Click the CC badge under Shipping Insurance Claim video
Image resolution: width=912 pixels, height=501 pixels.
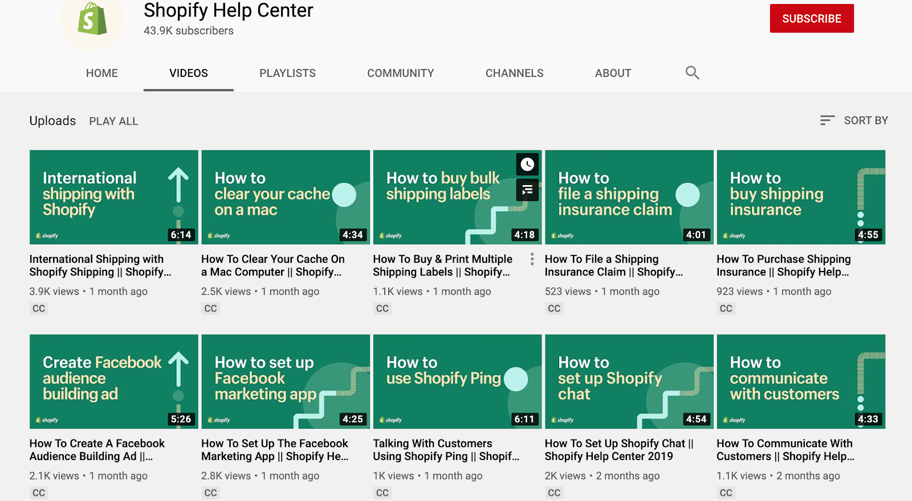554,309
